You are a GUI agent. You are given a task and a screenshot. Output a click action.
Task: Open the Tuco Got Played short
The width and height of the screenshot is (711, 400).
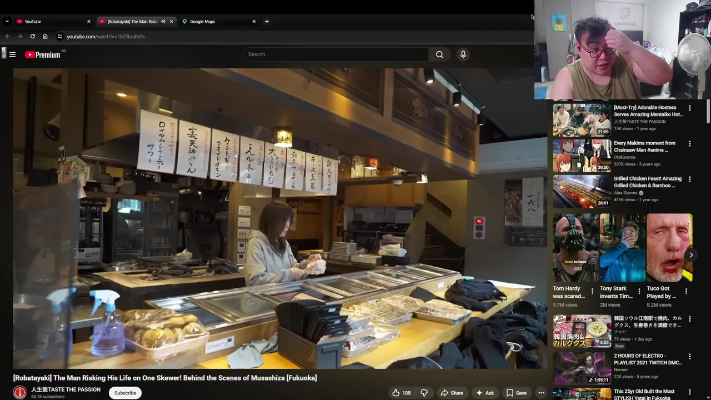click(669, 248)
